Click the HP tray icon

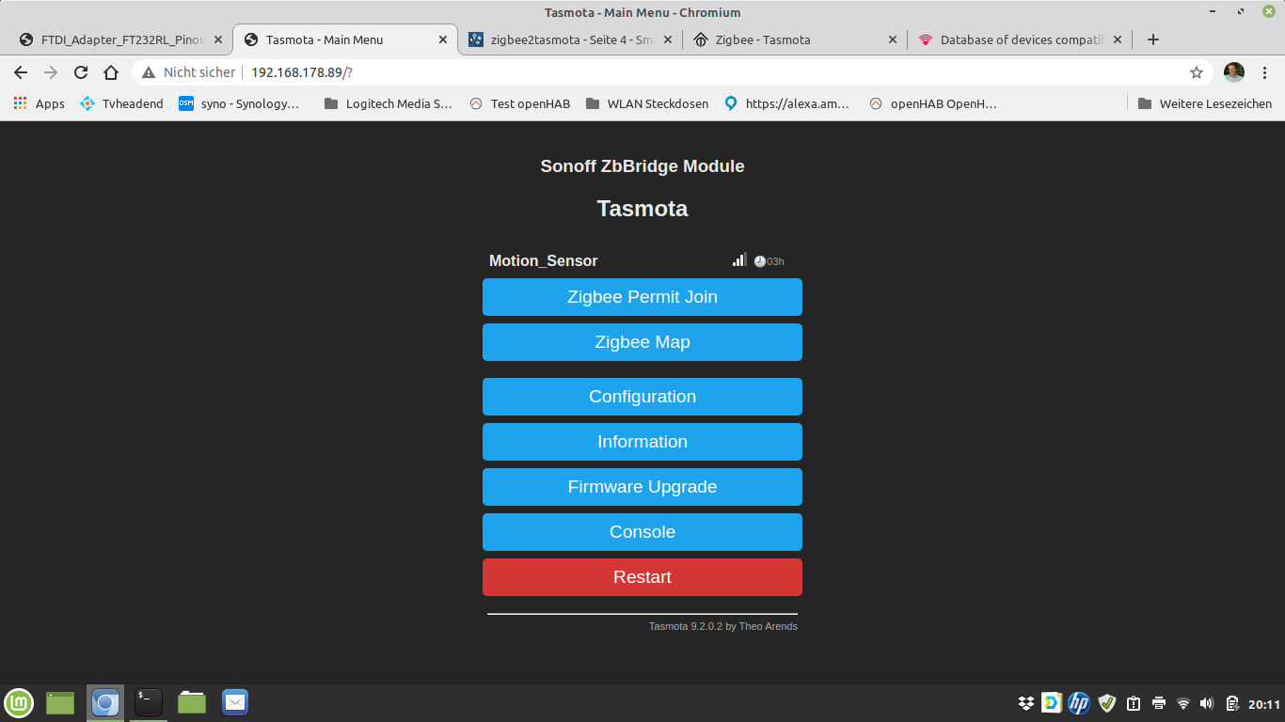1079,703
